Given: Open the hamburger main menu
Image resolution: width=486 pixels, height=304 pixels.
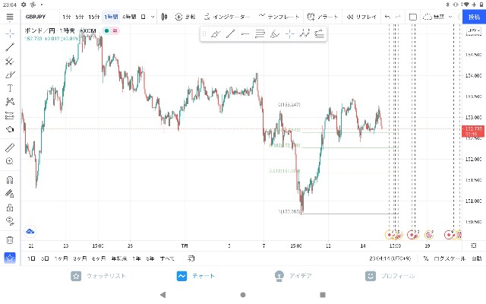Looking at the screenshot, I should click(10, 17).
